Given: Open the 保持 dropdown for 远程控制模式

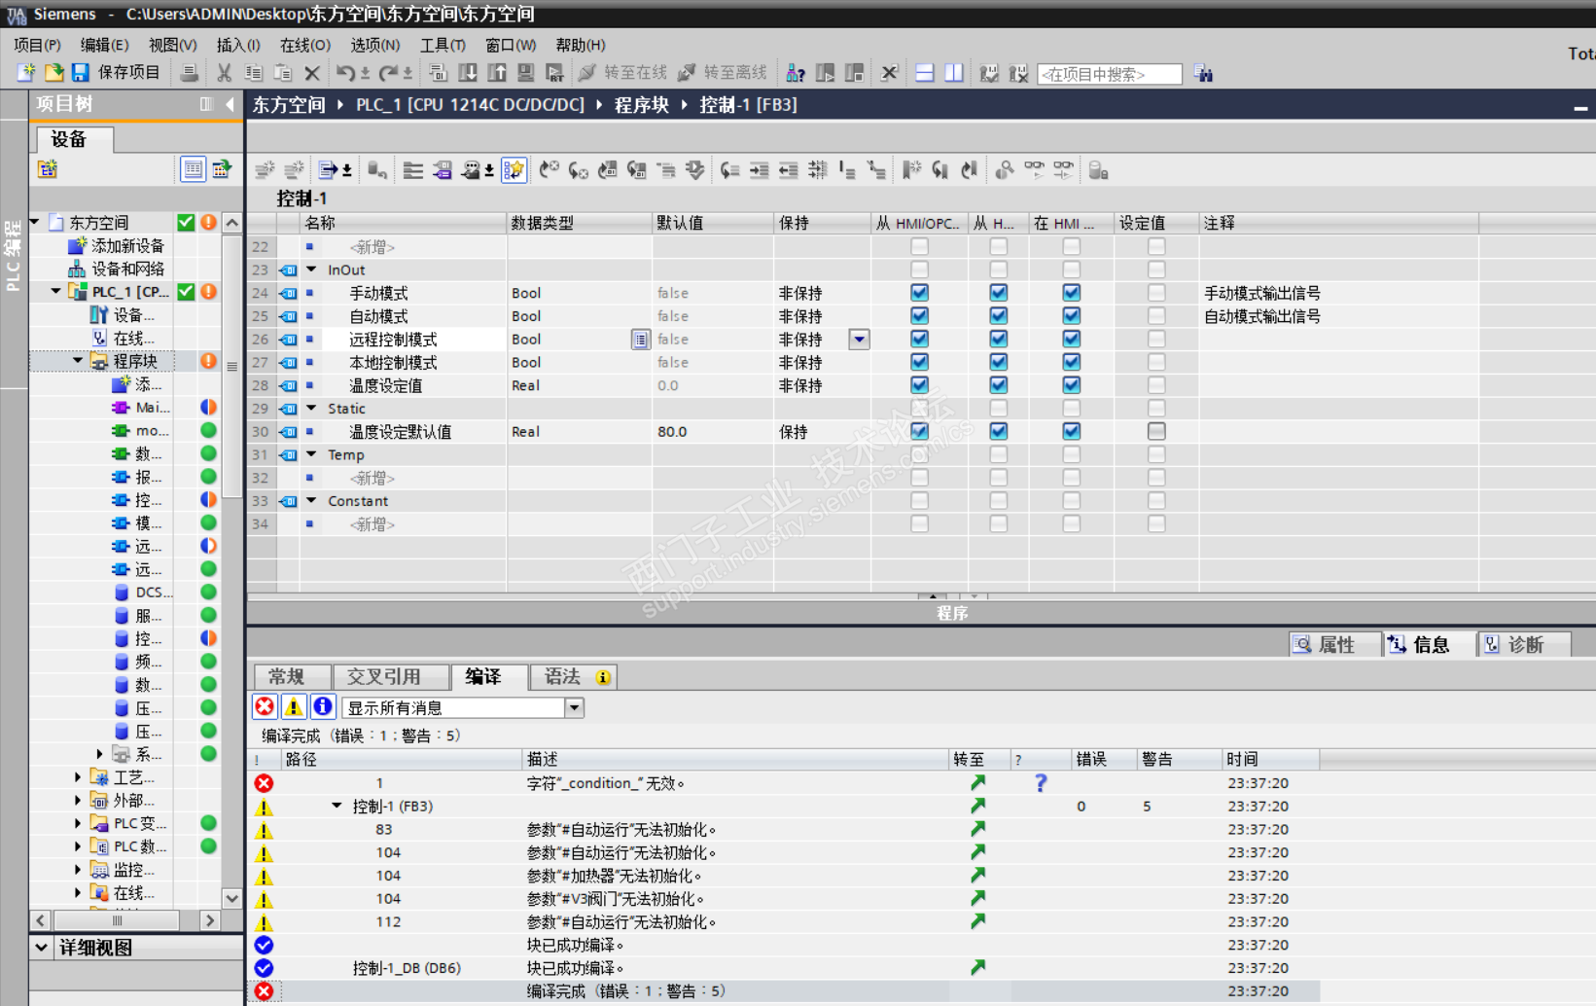Looking at the screenshot, I should (x=859, y=340).
